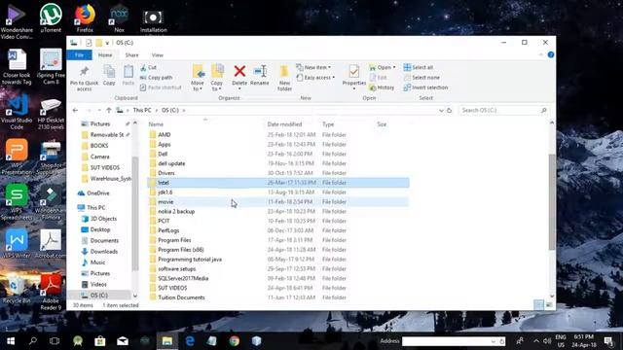Refresh the address bar location
Screen dimensions: 623x350
pyautogui.click(x=450, y=110)
